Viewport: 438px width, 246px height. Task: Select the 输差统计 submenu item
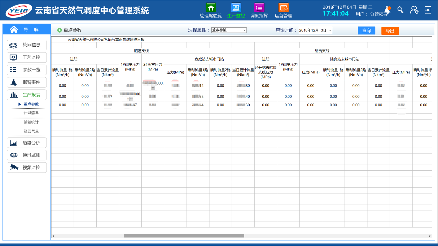tap(31, 122)
